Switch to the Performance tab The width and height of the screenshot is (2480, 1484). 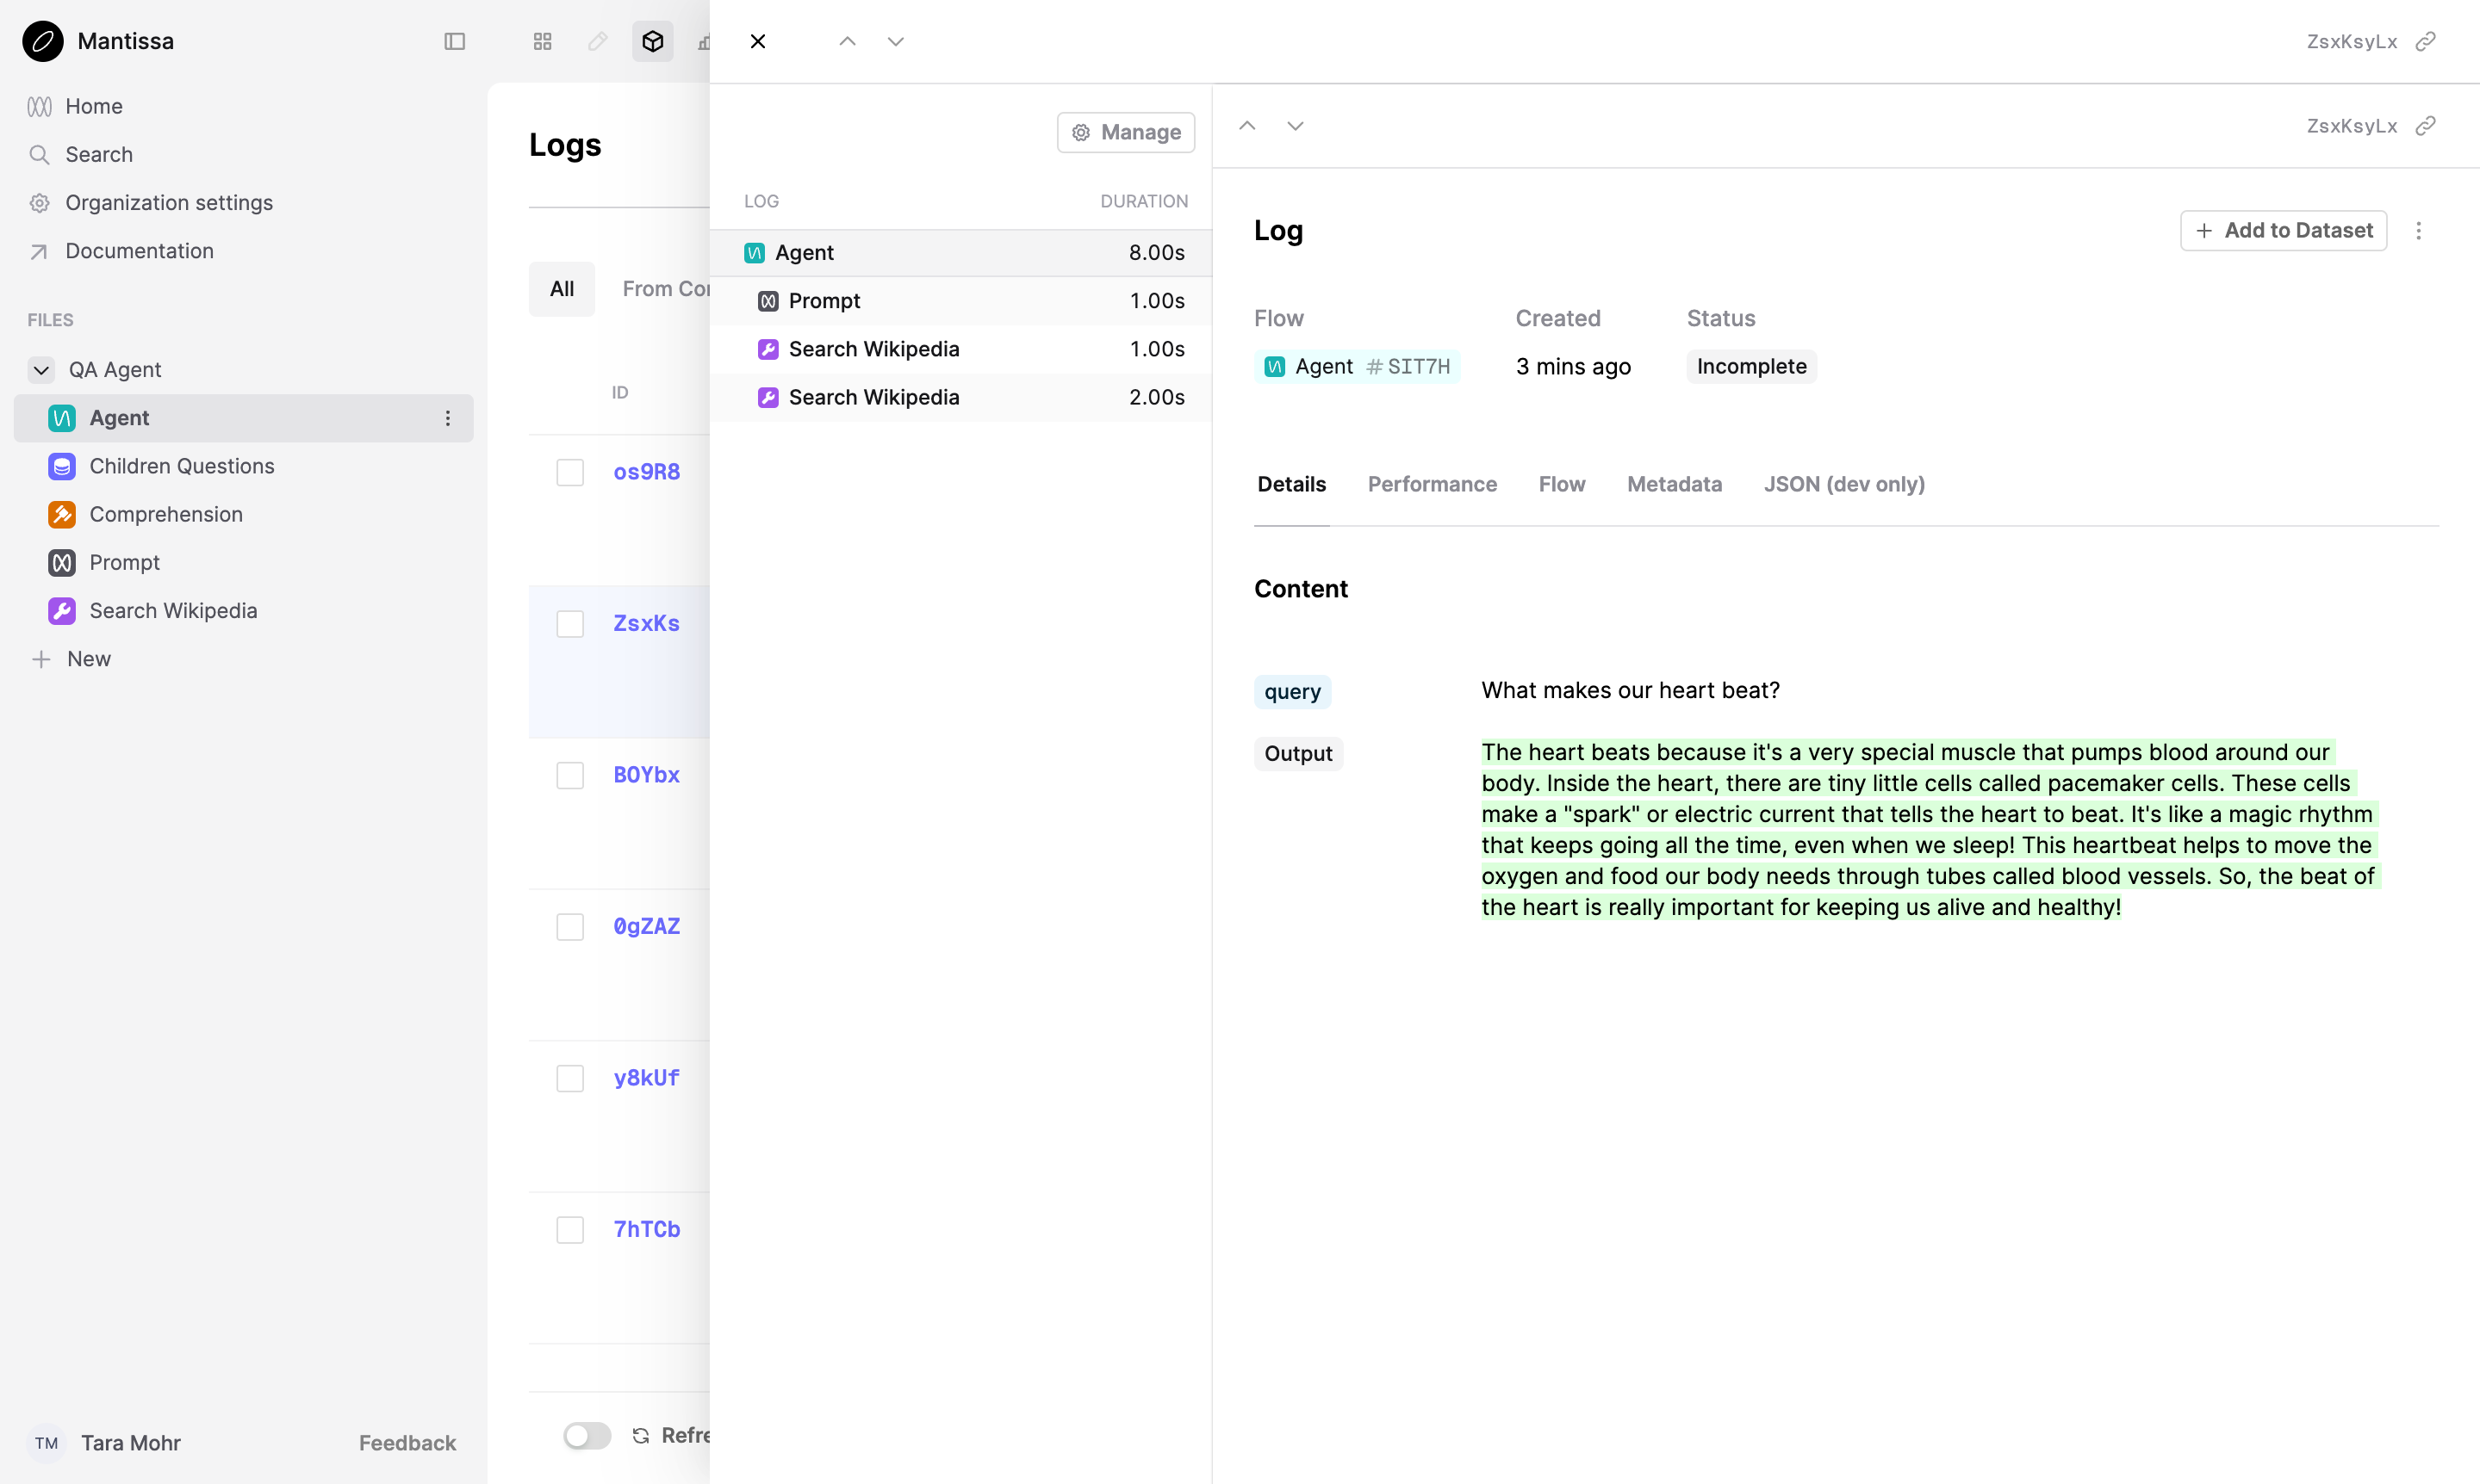pos(1432,484)
